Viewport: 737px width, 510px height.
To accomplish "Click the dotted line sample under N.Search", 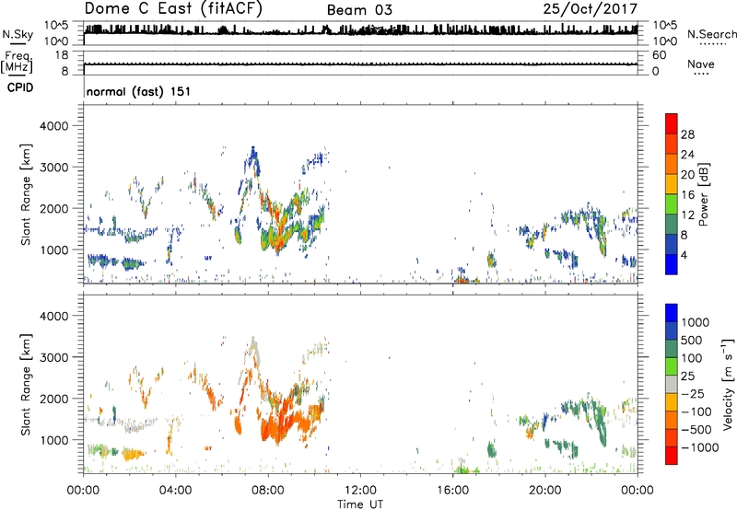I will point(711,44).
